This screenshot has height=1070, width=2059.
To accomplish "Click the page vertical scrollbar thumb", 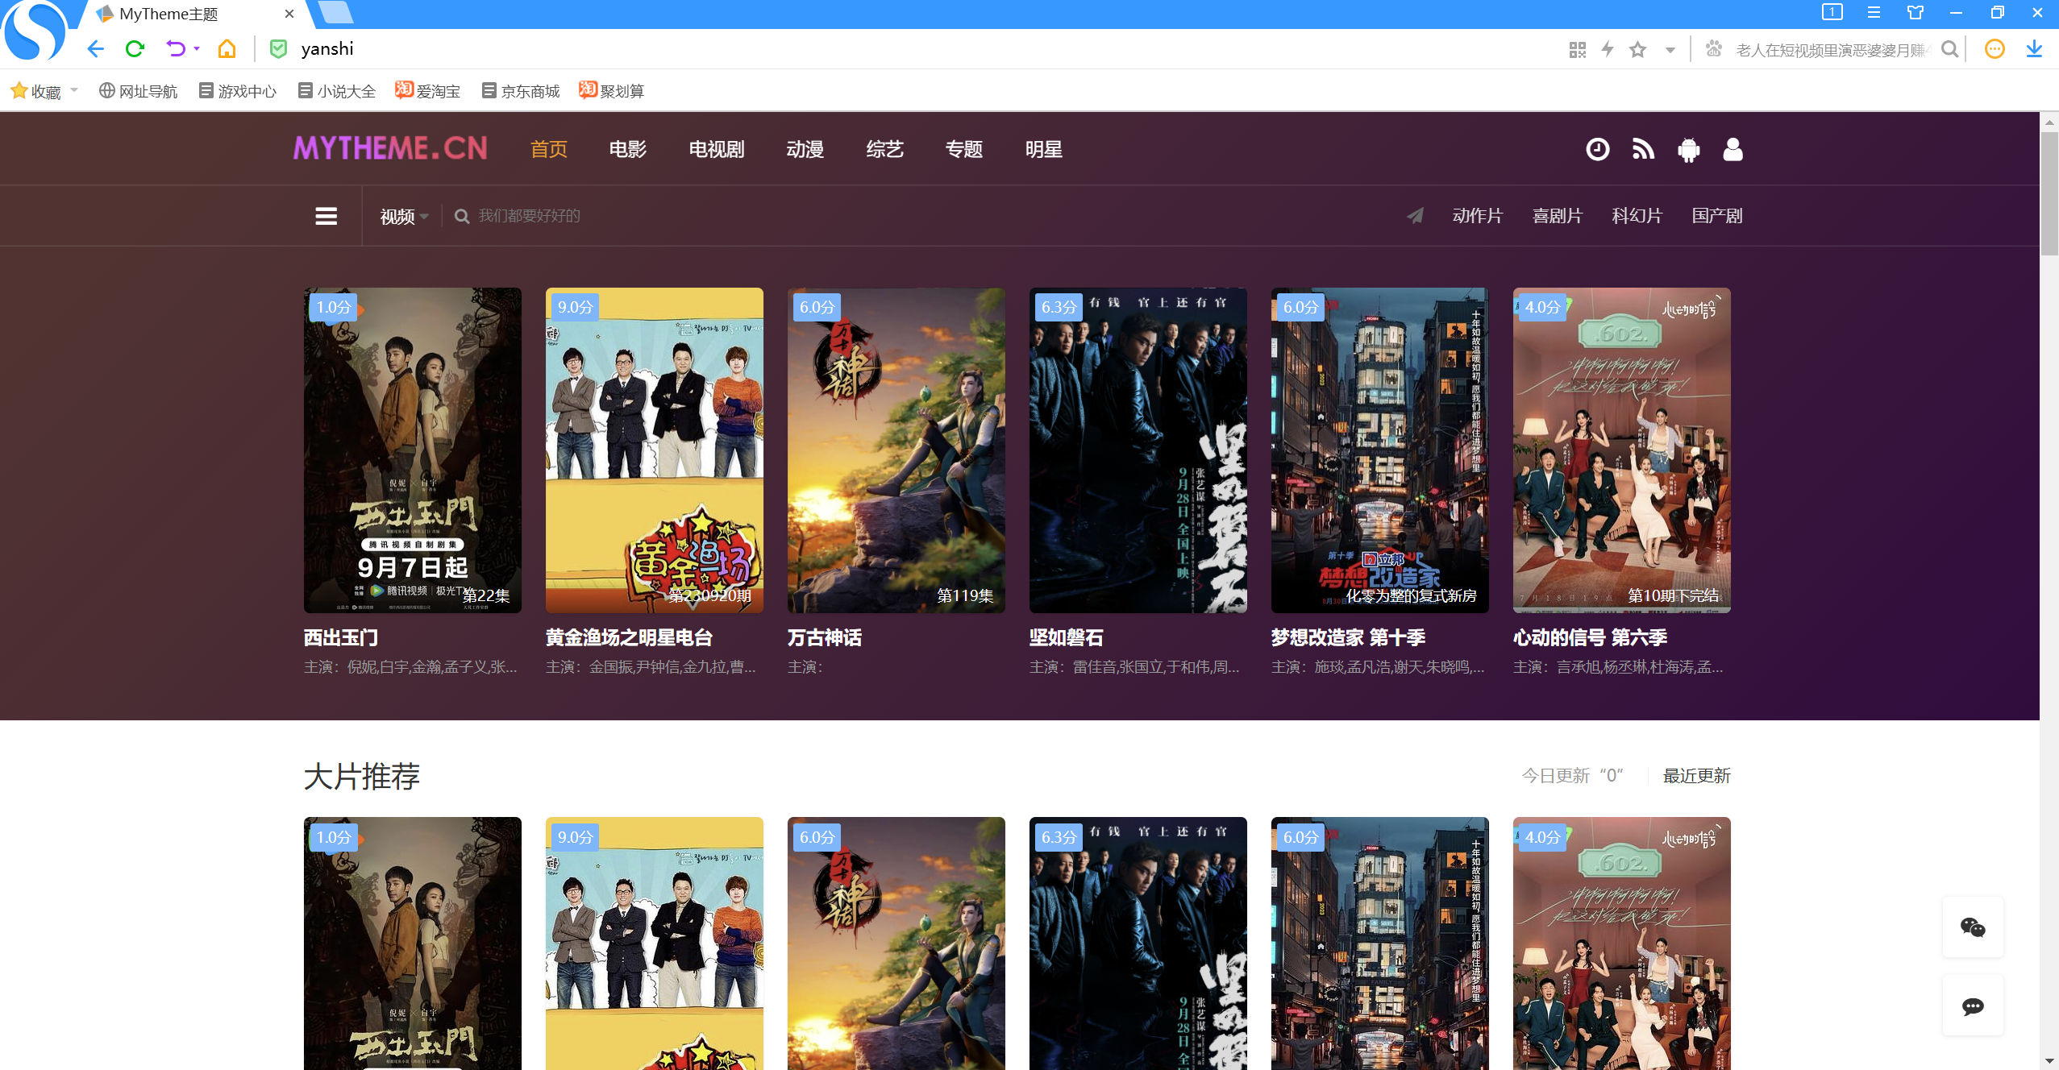I will click(x=2049, y=193).
